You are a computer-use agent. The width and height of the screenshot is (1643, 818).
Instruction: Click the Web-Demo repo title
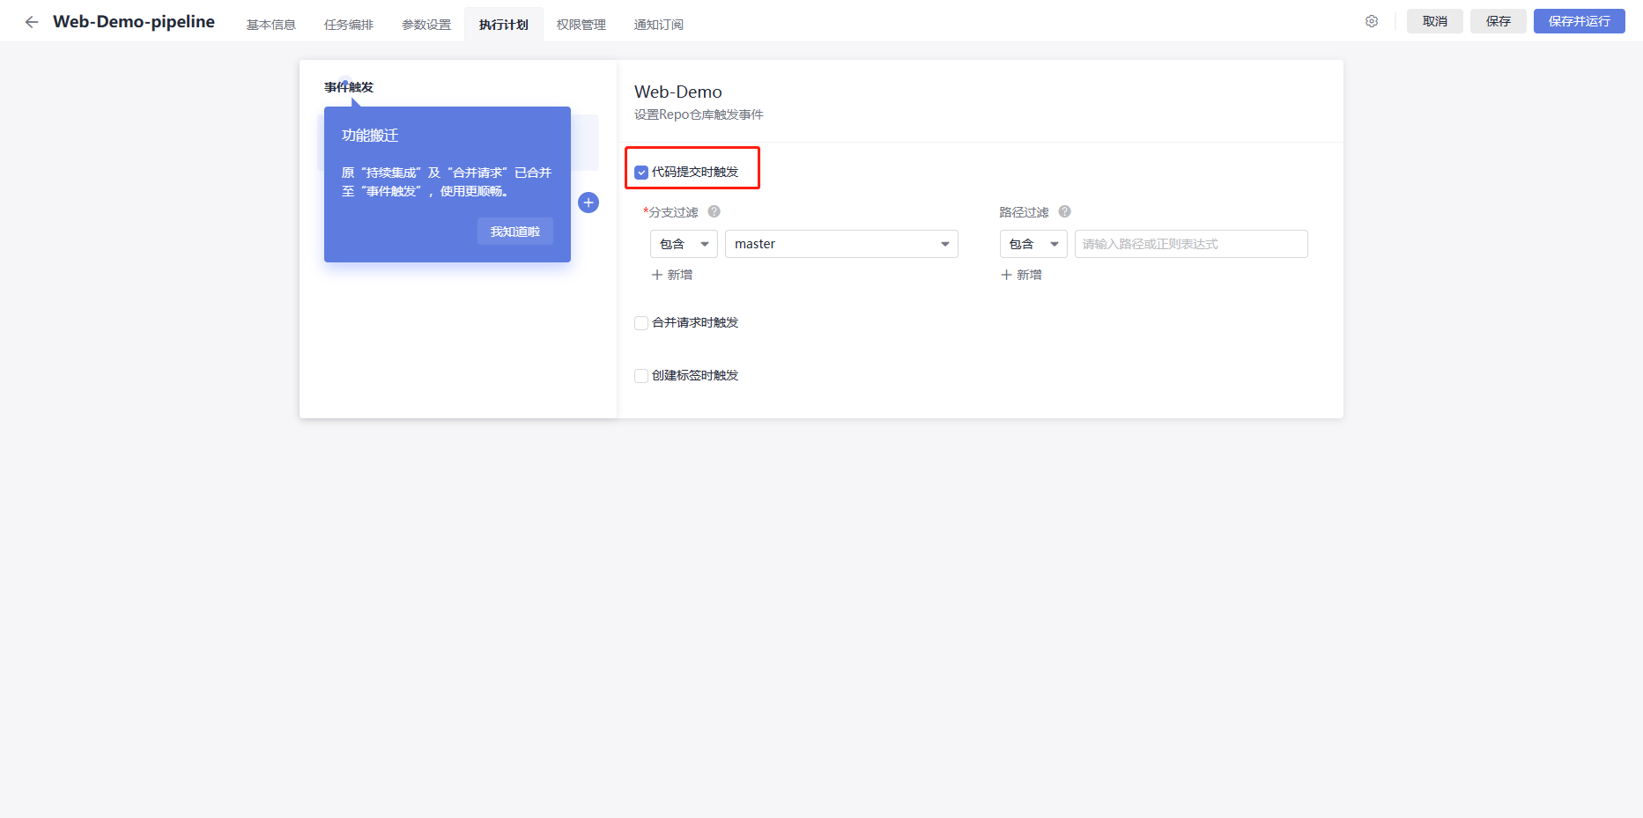(678, 92)
